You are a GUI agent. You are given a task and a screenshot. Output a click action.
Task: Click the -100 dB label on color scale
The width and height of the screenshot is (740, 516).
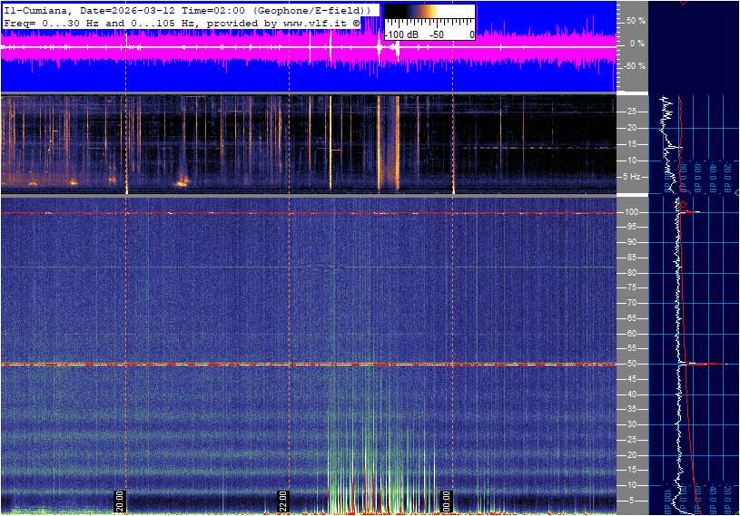pyautogui.click(x=400, y=34)
